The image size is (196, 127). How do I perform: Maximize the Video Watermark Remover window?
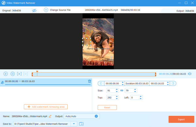click(x=186, y=3)
